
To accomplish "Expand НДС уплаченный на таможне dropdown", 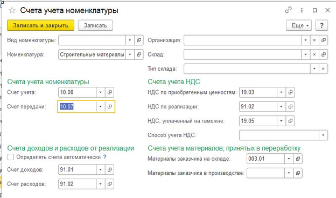I will [x=282, y=121].
